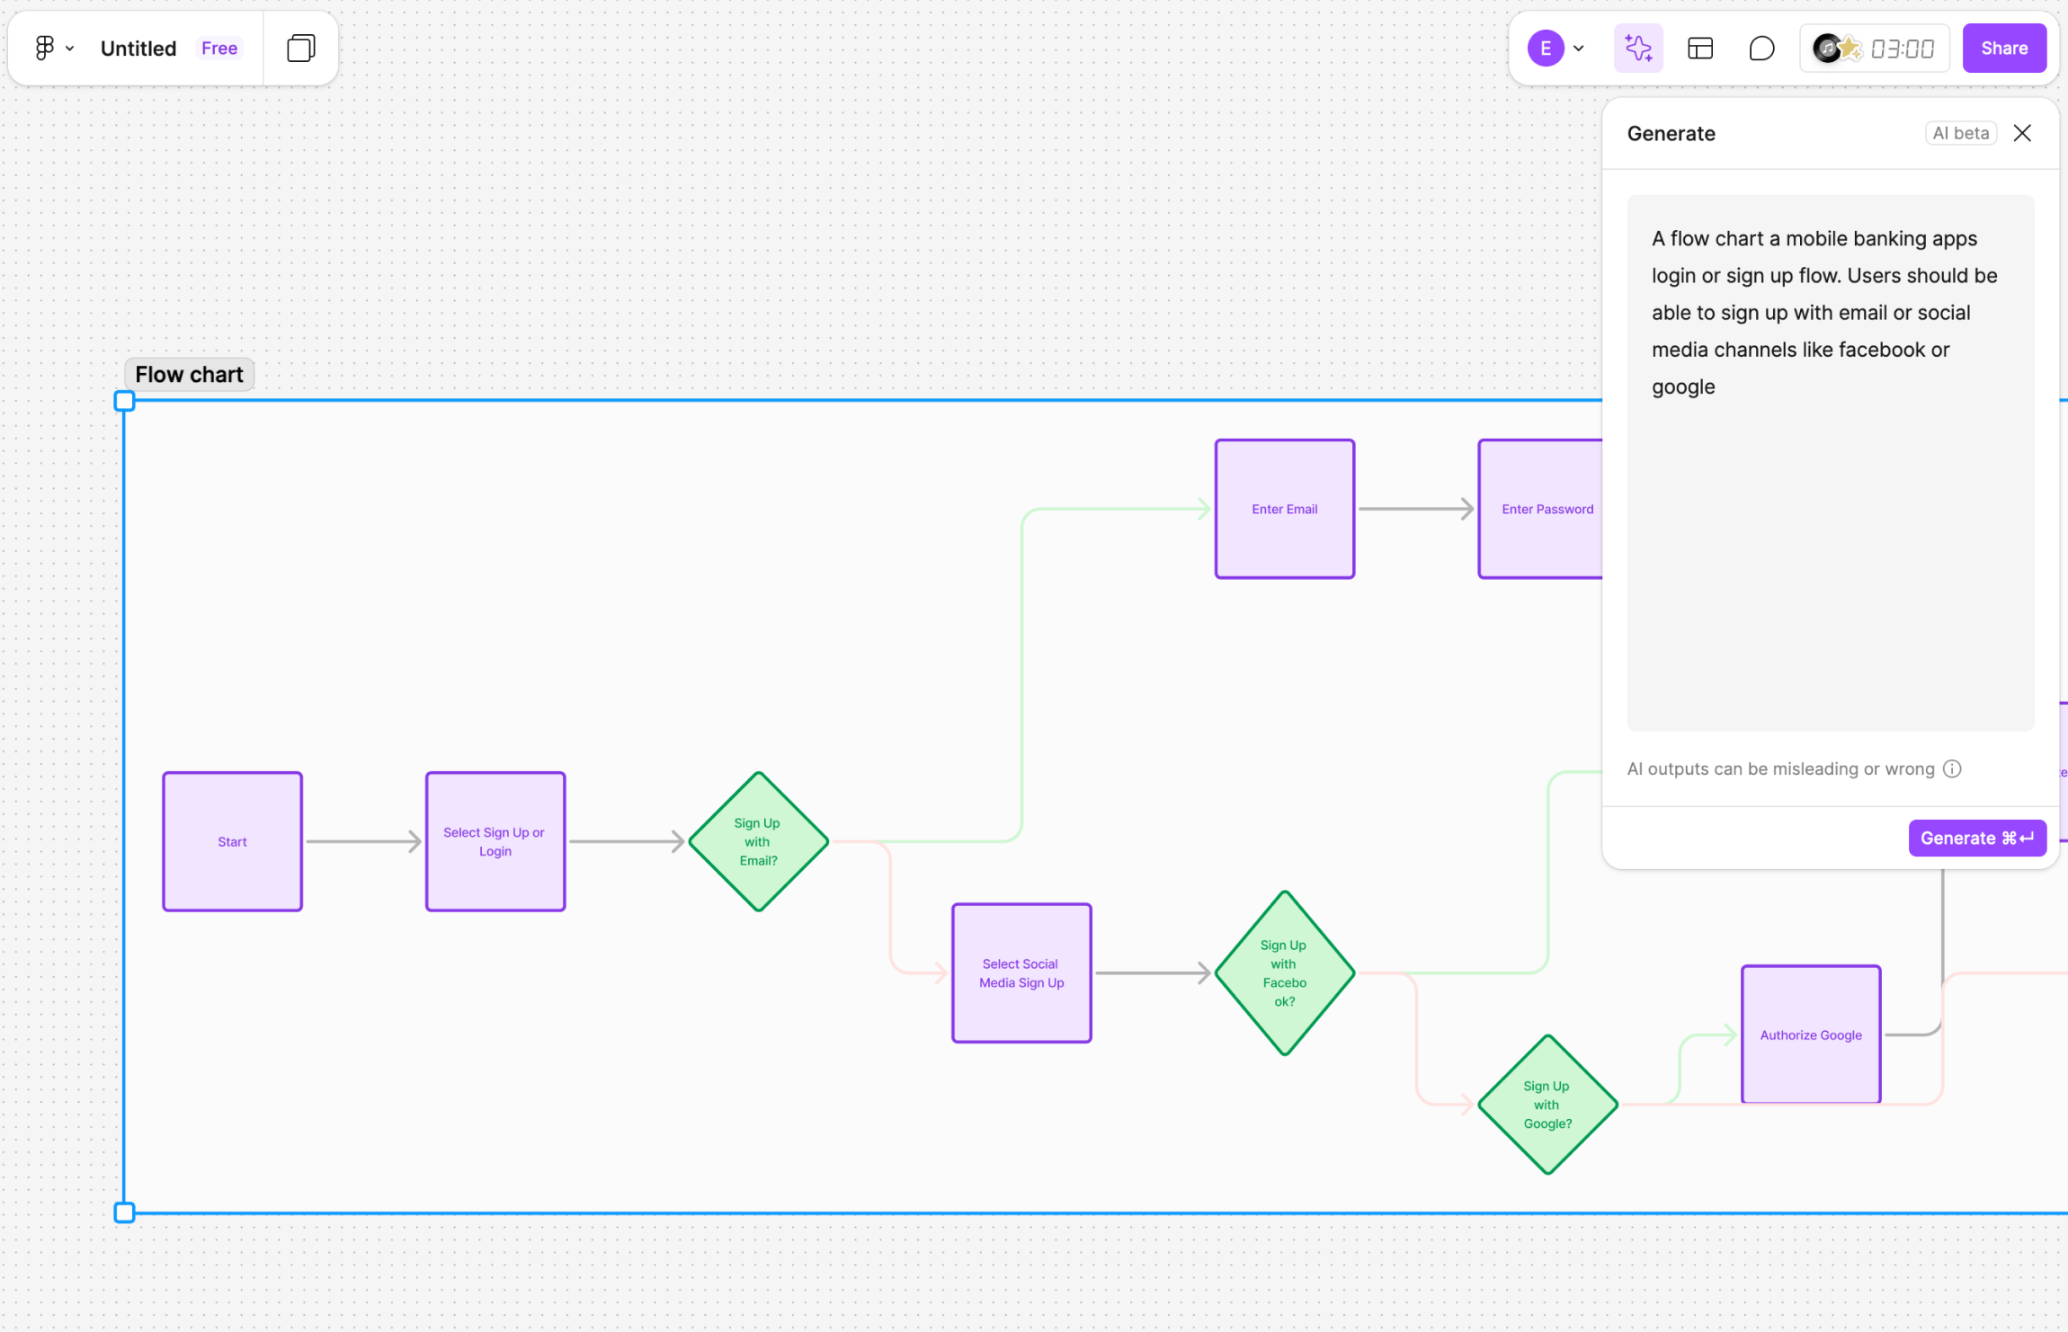Click the Untitled file name

(138, 49)
